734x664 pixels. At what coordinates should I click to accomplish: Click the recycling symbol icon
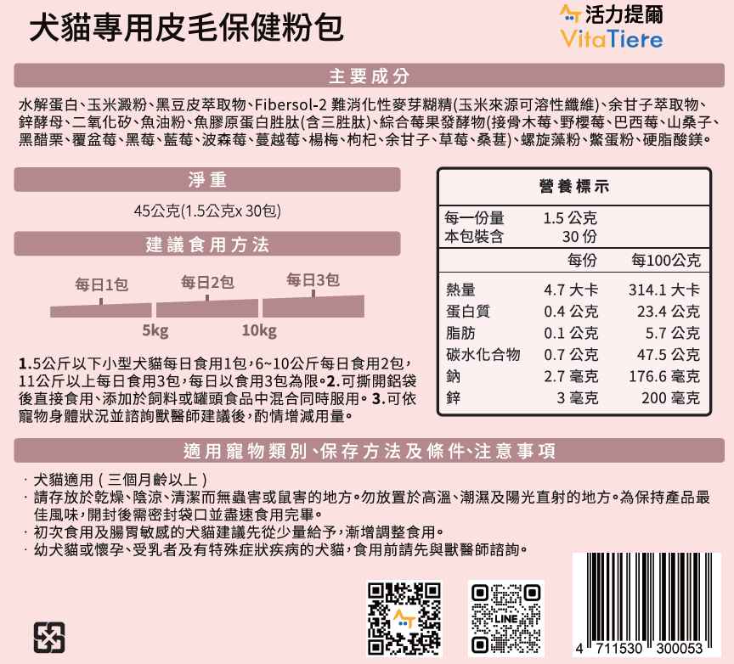click(49, 636)
